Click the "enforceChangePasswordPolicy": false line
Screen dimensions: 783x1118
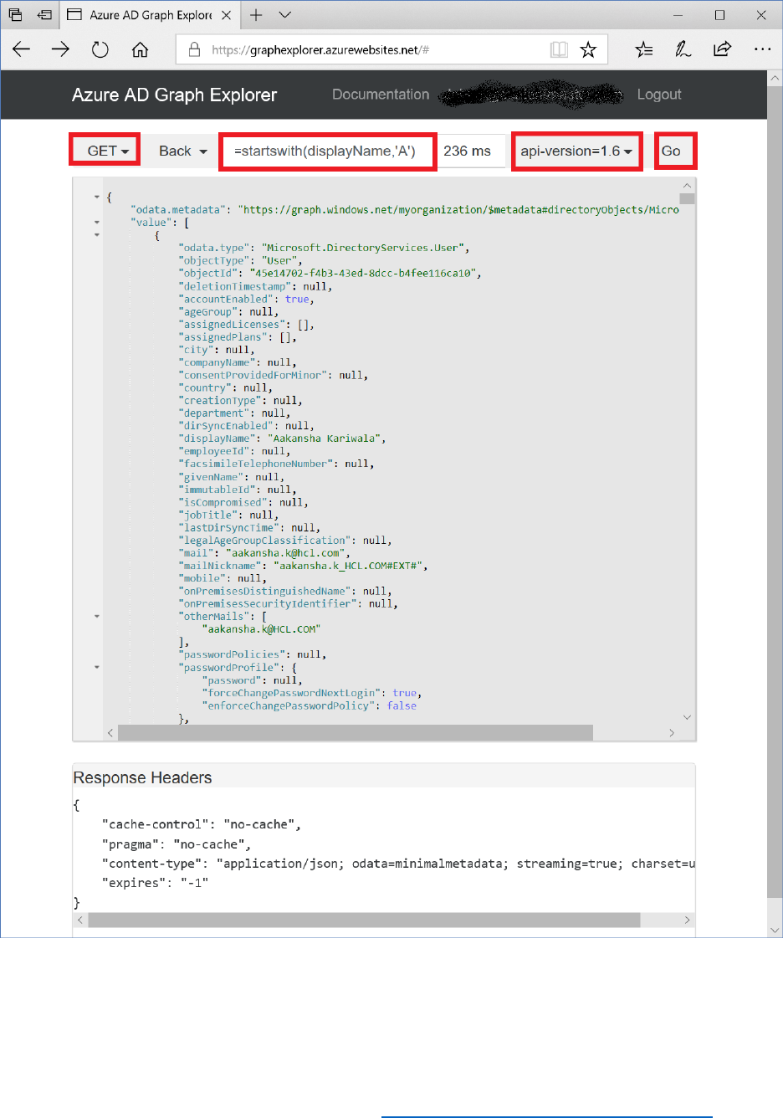pyautogui.click(x=309, y=705)
